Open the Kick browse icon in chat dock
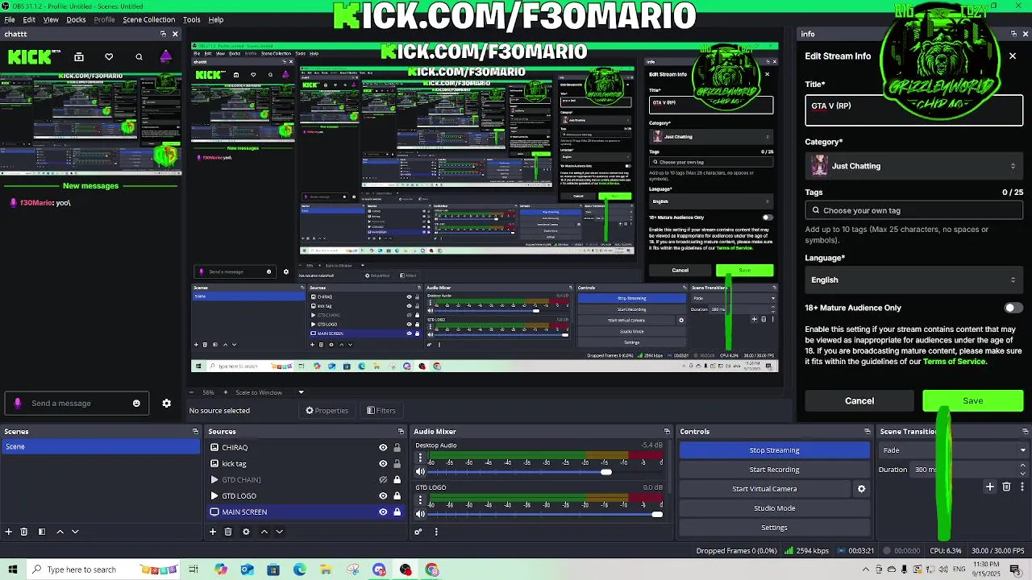The image size is (1032, 580). 79,57
